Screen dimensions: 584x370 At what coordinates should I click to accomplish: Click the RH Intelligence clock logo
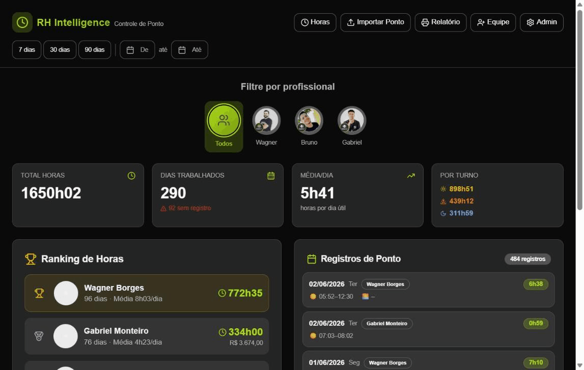pyautogui.click(x=22, y=22)
